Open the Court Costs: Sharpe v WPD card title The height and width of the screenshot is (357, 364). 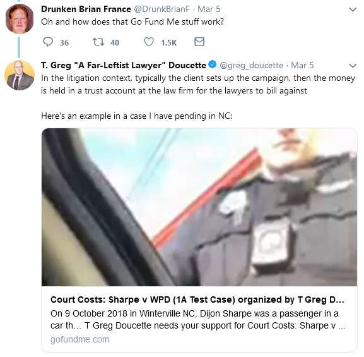point(197,300)
